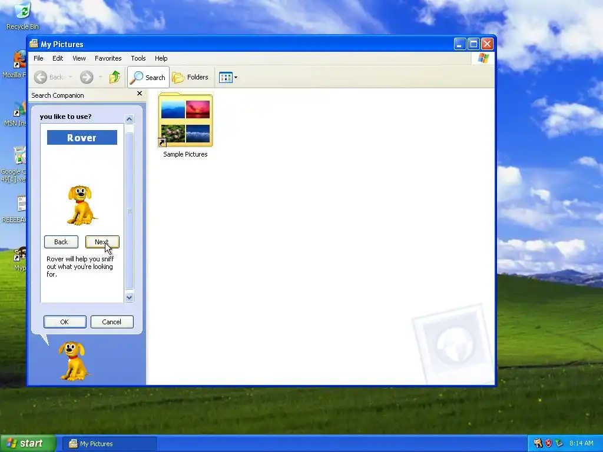Viewport: 603px width, 452px height.
Task: Click 'Rover will help you sniff' description
Action: point(80,267)
